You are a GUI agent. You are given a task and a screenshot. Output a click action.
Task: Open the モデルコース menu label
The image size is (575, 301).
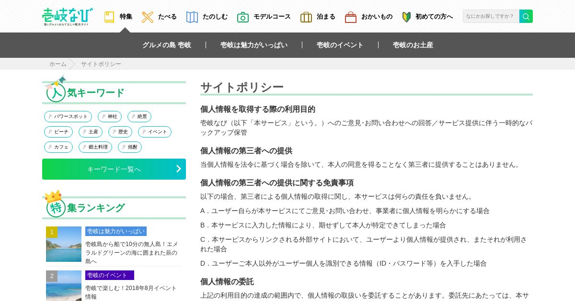[x=272, y=17]
